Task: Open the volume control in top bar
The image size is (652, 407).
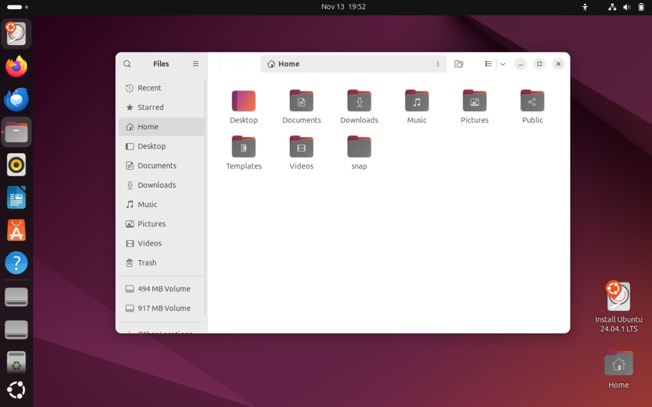Action: click(626, 7)
